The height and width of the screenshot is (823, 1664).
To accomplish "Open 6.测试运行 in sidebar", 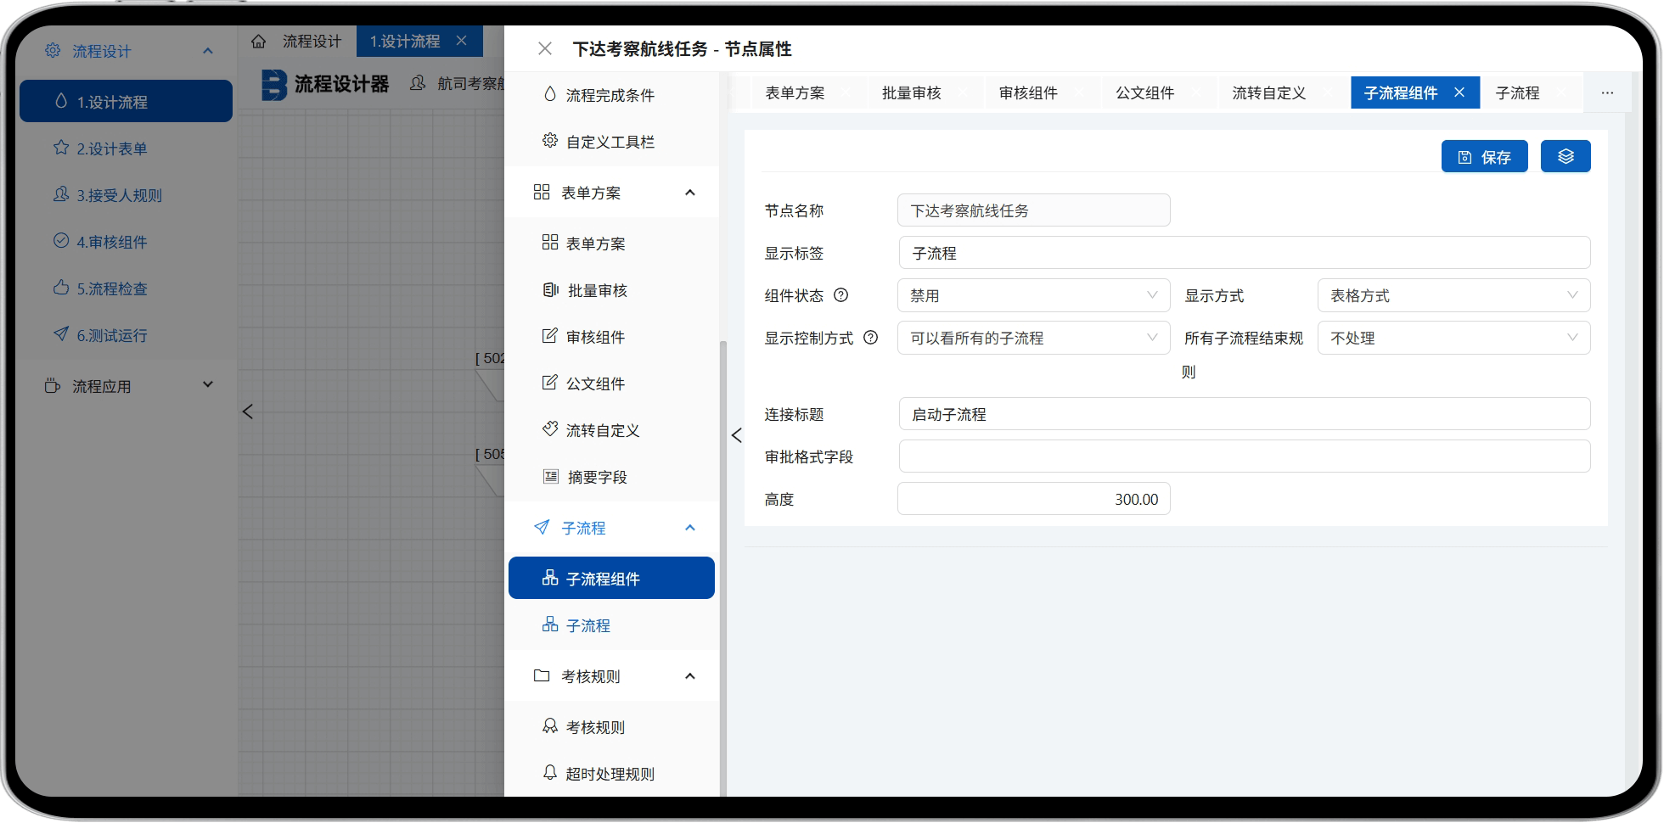I will click(126, 335).
